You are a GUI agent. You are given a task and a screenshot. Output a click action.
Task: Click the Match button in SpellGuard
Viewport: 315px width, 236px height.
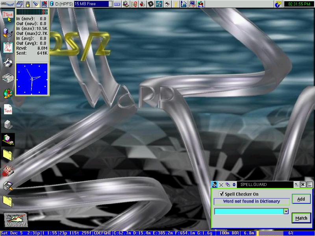(x=301, y=218)
